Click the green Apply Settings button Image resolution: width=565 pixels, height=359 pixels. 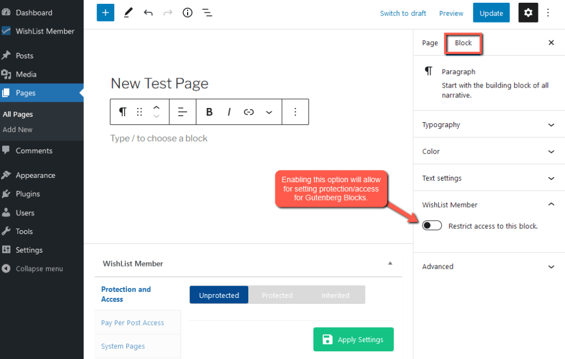[x=354, y=339]
